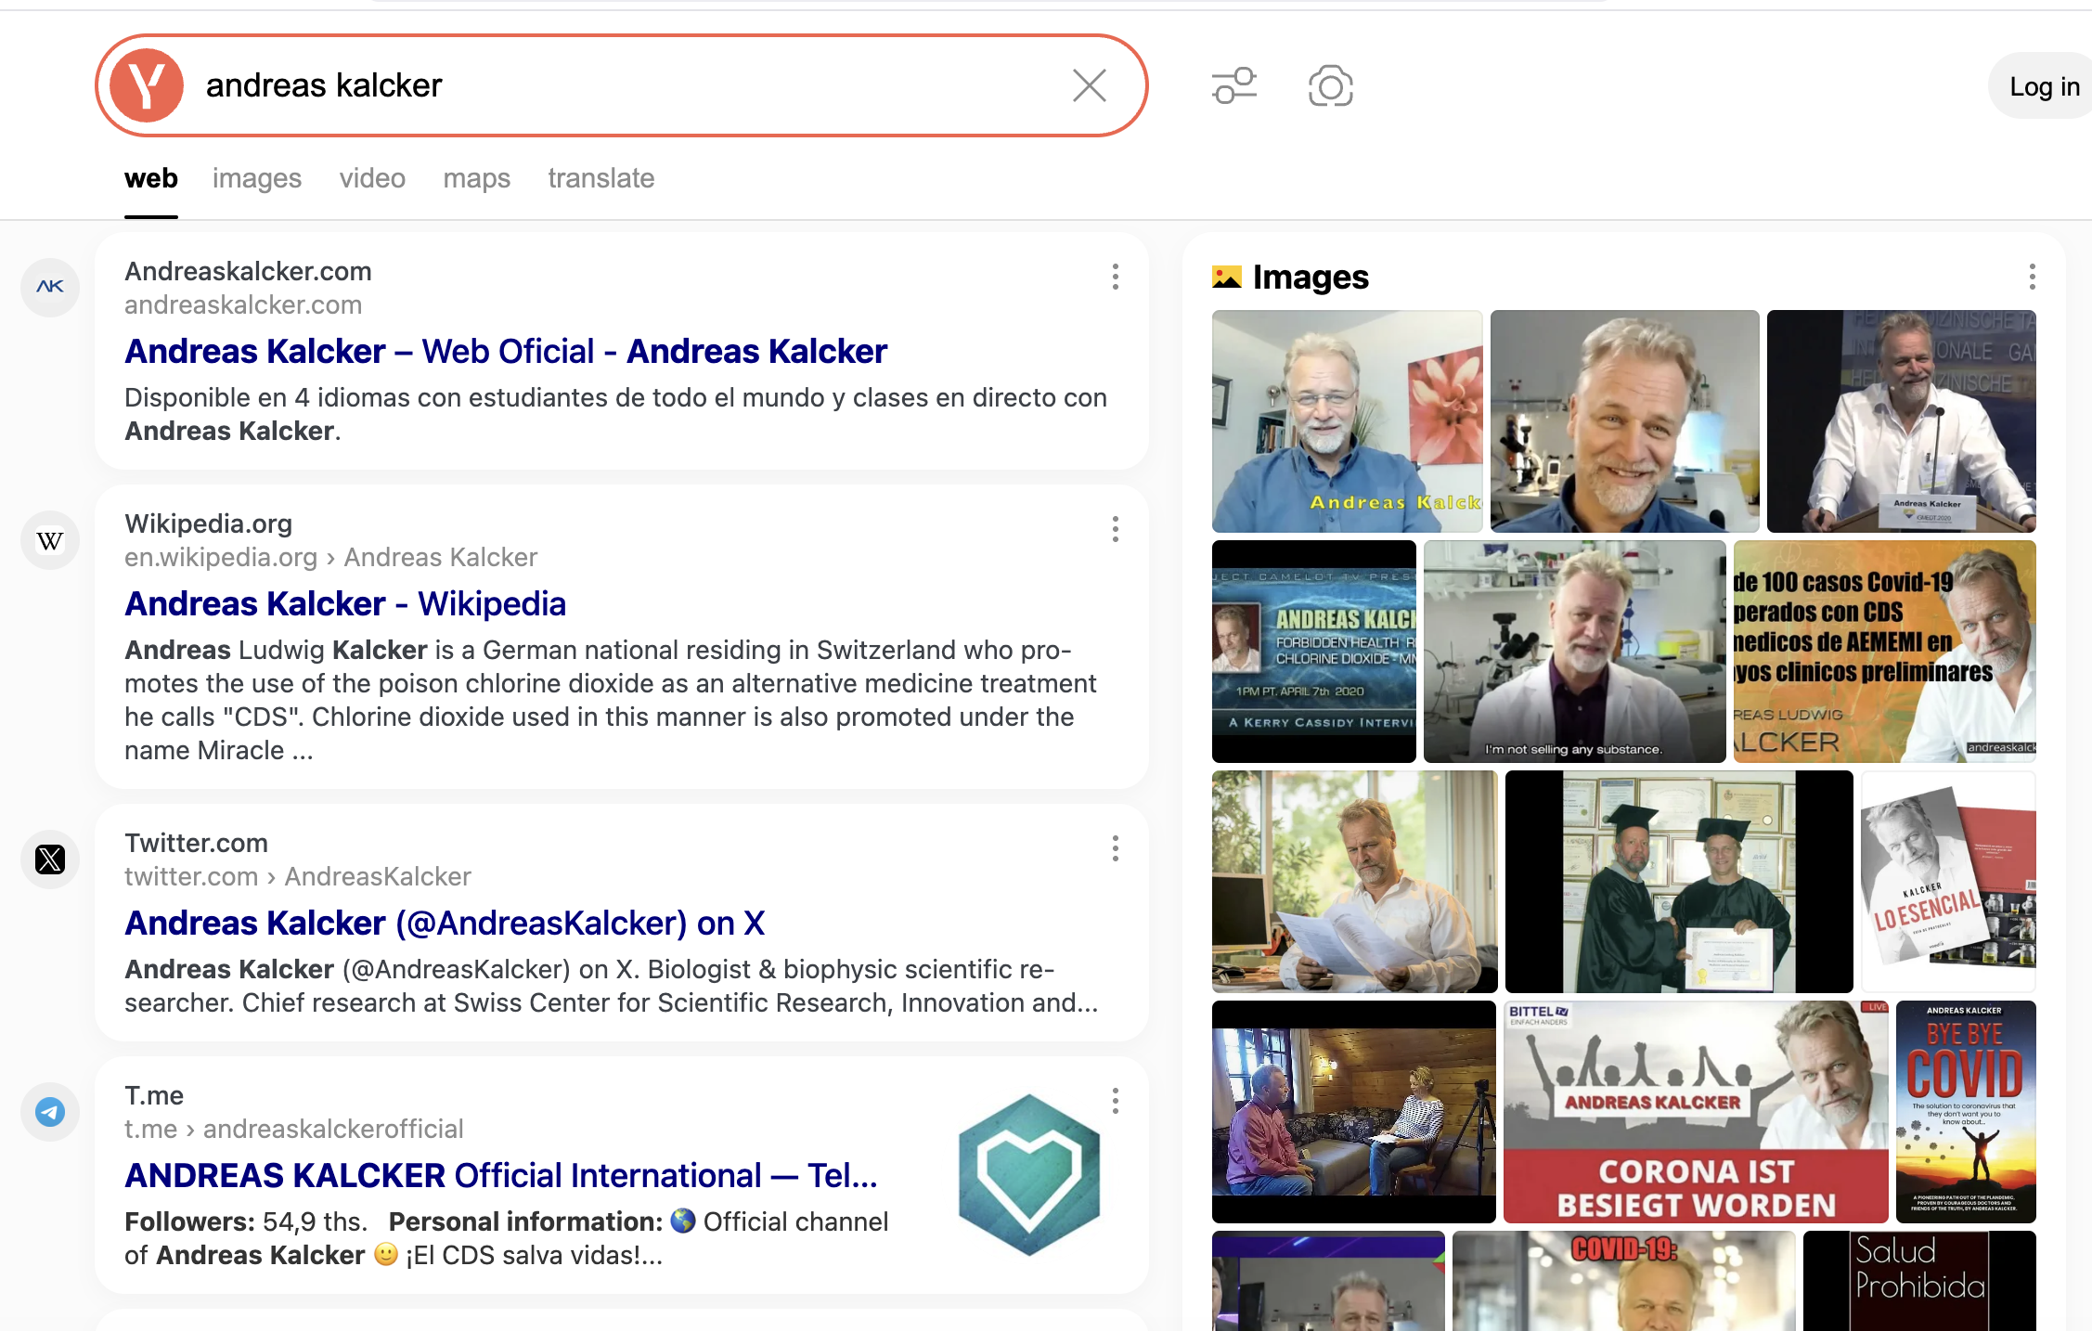Click the Telegram favicon

pyautogui.click(x=50, y=1112)
